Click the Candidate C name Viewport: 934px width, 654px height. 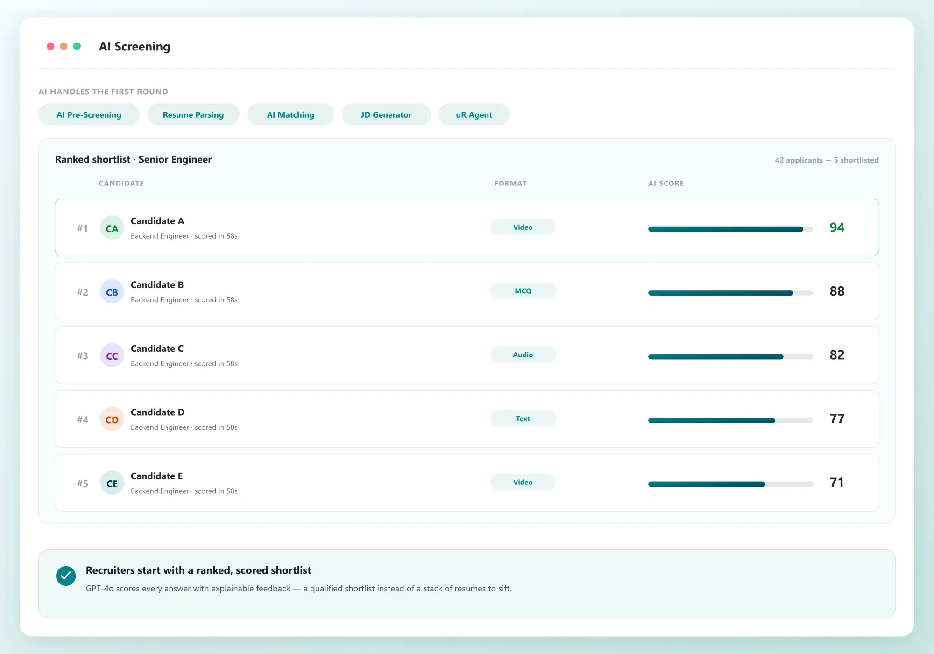(x=157, y=348)
